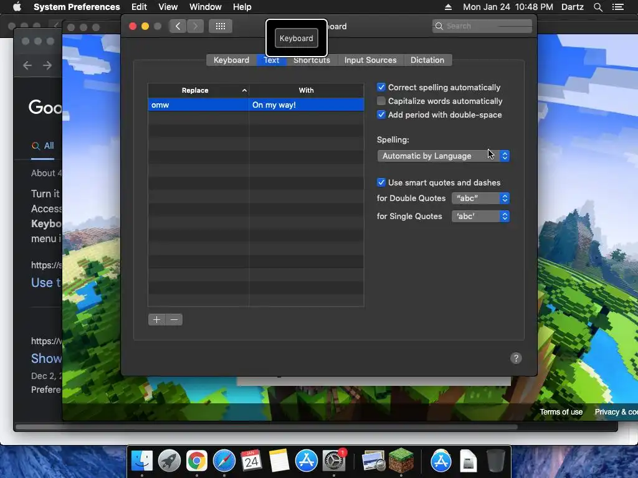Open Preview app icon in Dock

point(374,461)
